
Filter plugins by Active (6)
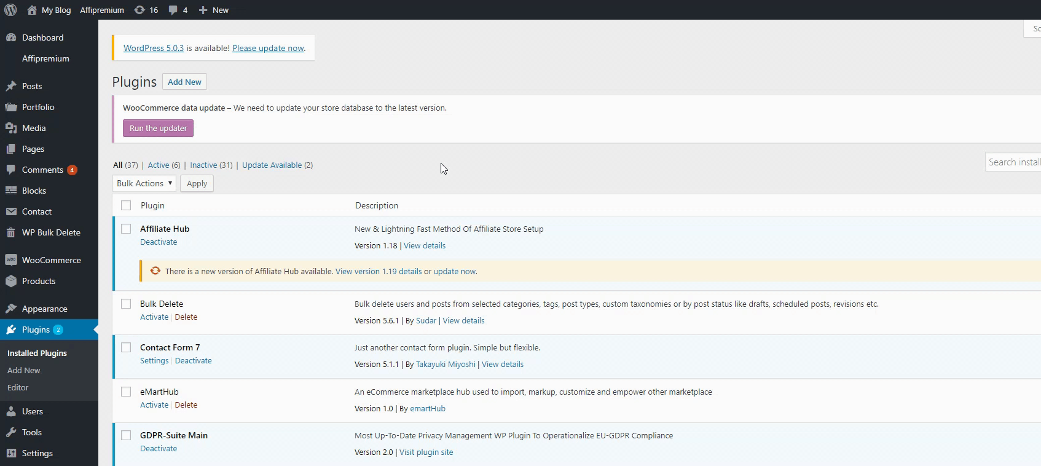click(164, 165)
